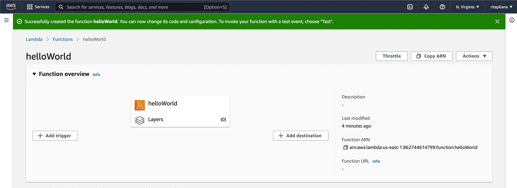Viewport: 517px width, 188px height.
Task: Open the info panel icon at right edge
Action: [x=512, y=20]
